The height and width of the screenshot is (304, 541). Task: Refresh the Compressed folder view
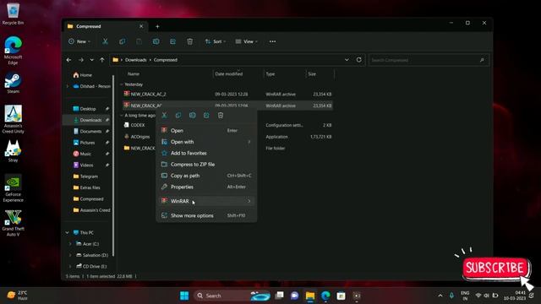pos(358,60)
